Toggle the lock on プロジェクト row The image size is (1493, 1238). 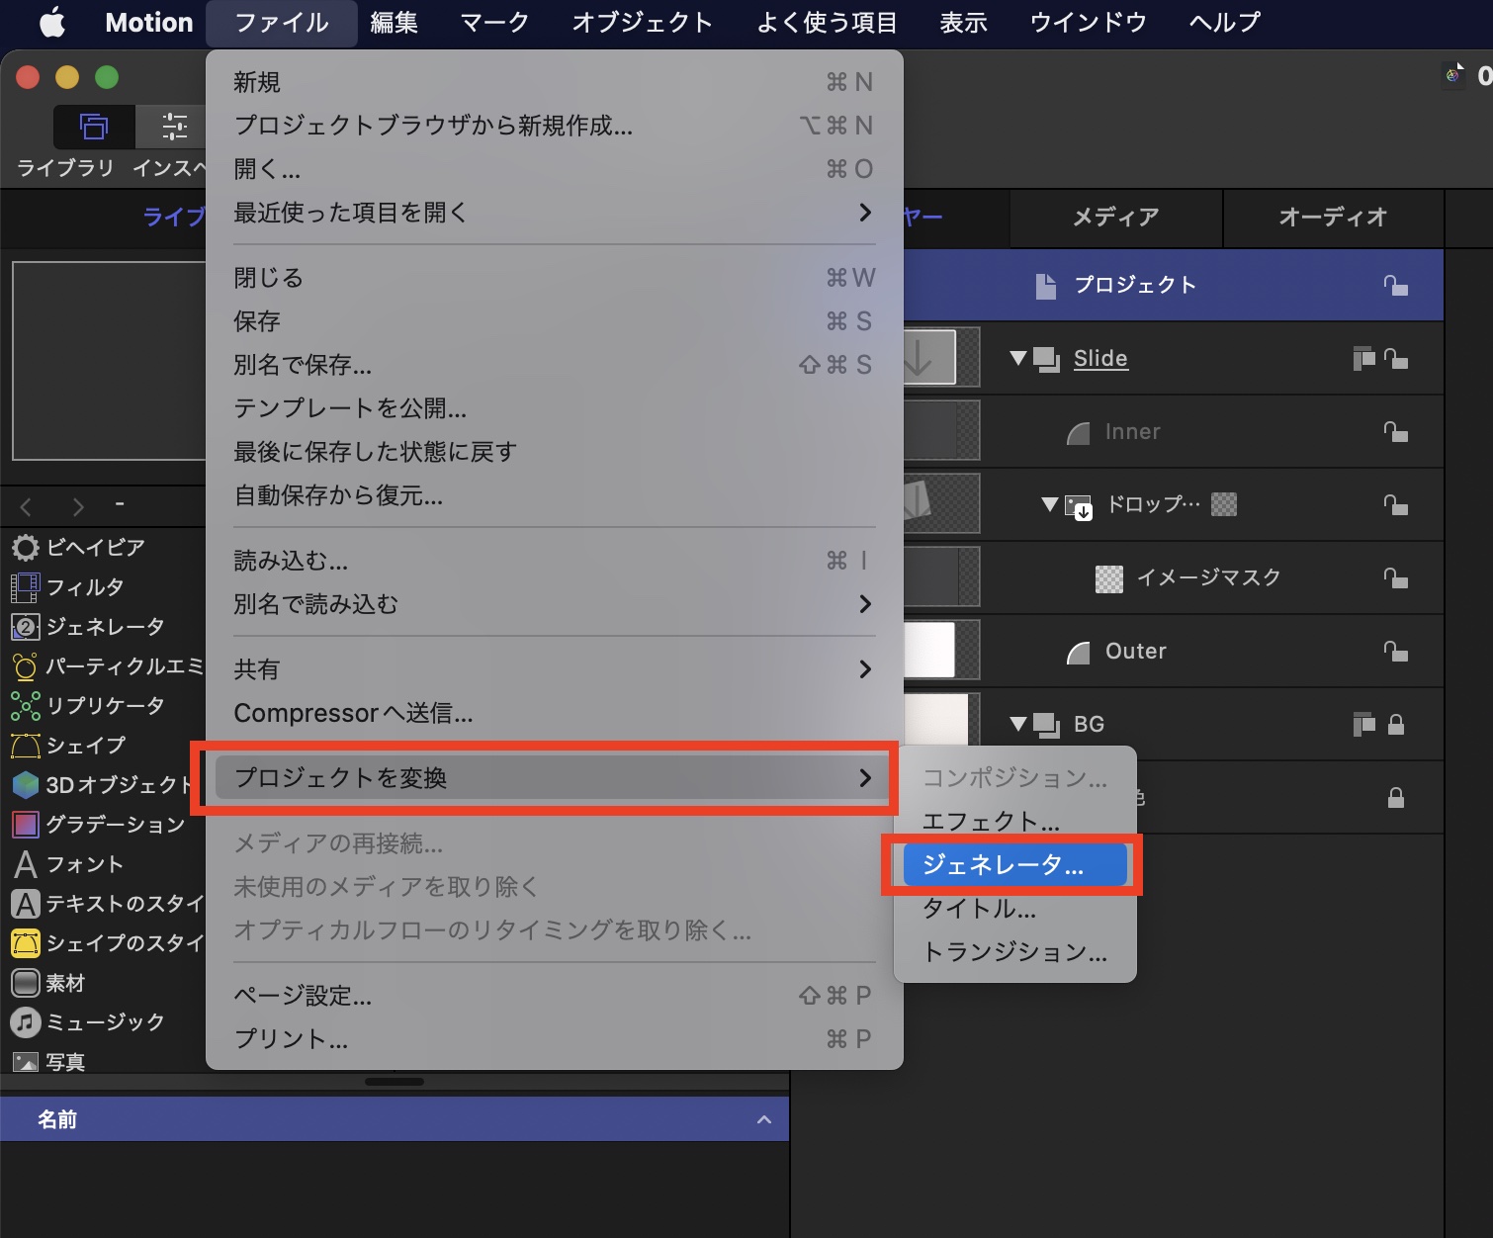pyautogui.click(x=1395, y=285)
